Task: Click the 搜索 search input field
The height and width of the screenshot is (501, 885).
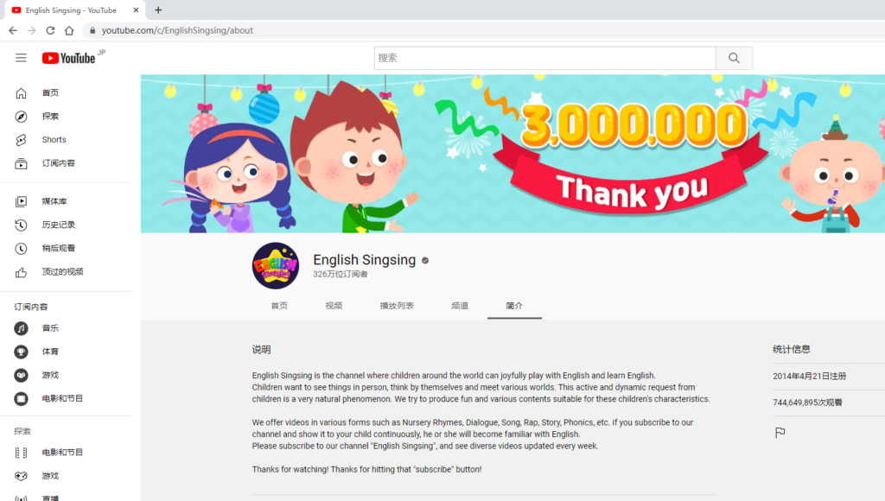Action: point(545,58)
